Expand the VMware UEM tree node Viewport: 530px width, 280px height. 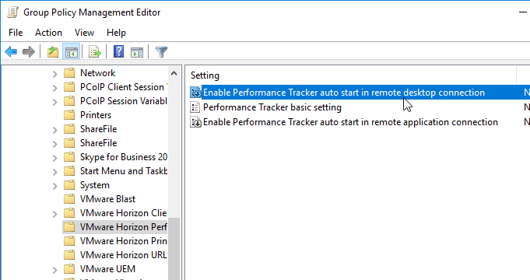tap(54, 270)
